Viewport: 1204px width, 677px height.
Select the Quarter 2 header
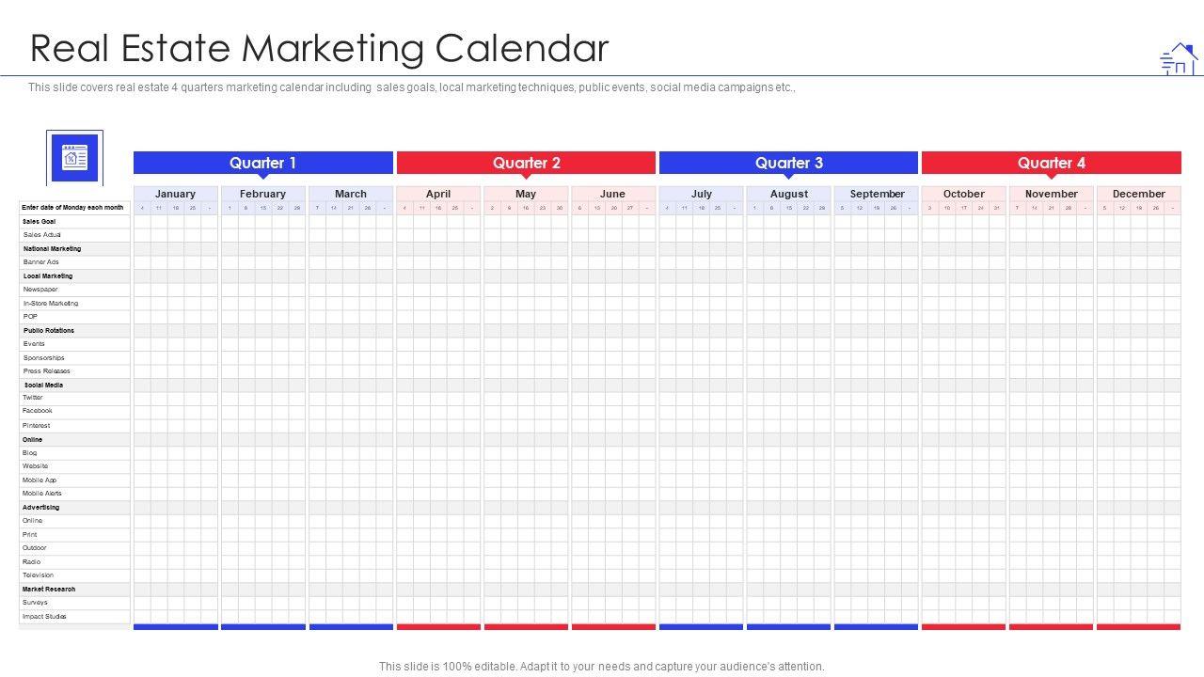pyautogui.click(x=526, y=163)
